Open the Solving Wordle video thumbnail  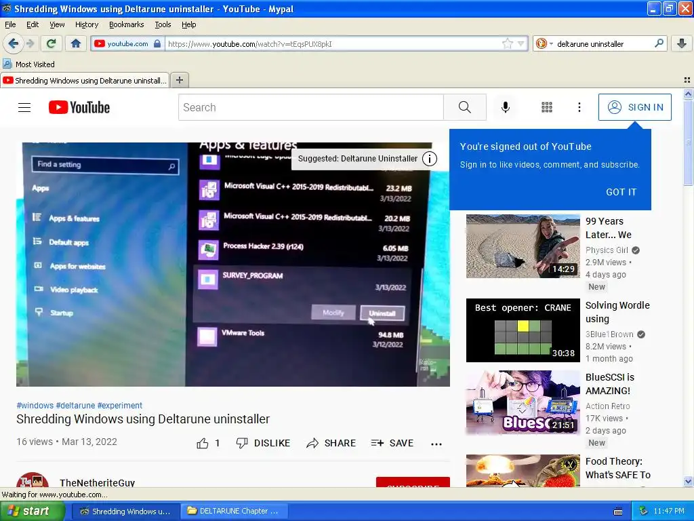click(x=523, y=330)
